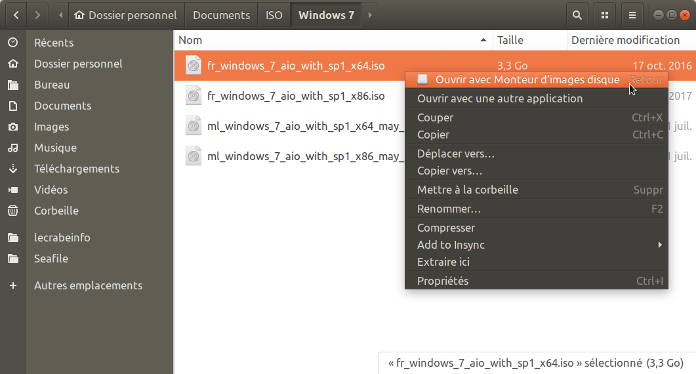Image resolution: width=696 pixels, height=374 pixels.
Task: Select ml_windows_7_aio_with_sp1_x86_may file name
Action: (306, 156)
